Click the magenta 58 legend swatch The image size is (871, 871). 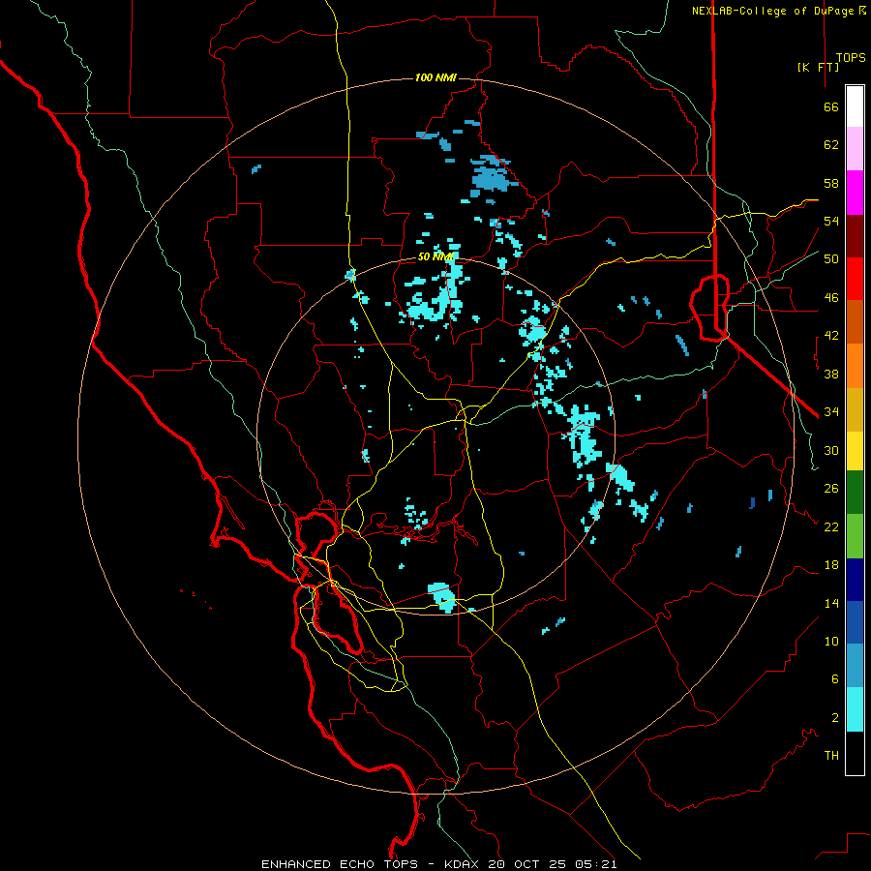[x=855, y=193]
